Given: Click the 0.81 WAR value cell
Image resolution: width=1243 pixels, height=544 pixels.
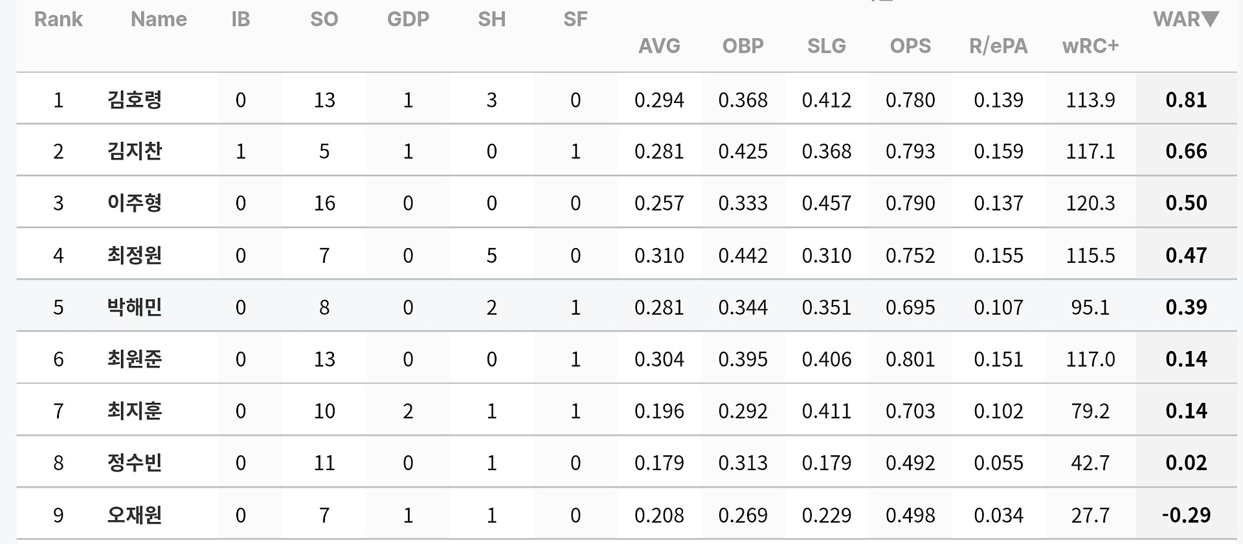Looking at the screenshot, I should (1186, 100).
